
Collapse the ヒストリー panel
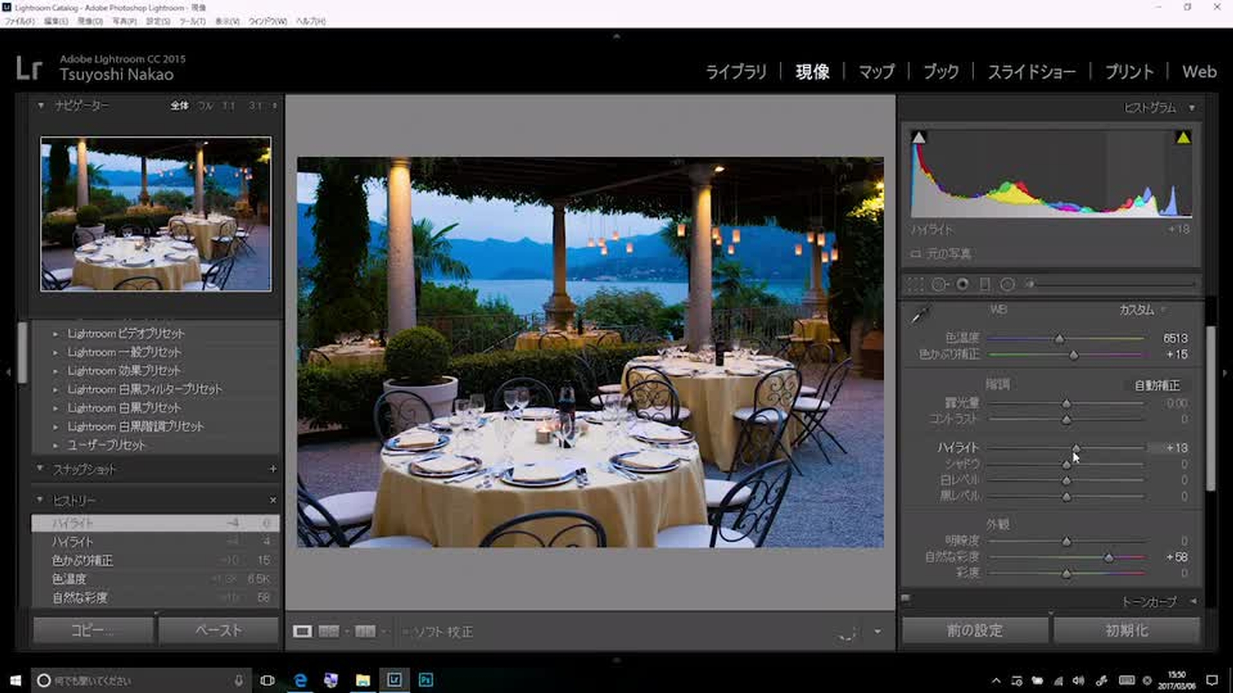[x=40, y=499]
